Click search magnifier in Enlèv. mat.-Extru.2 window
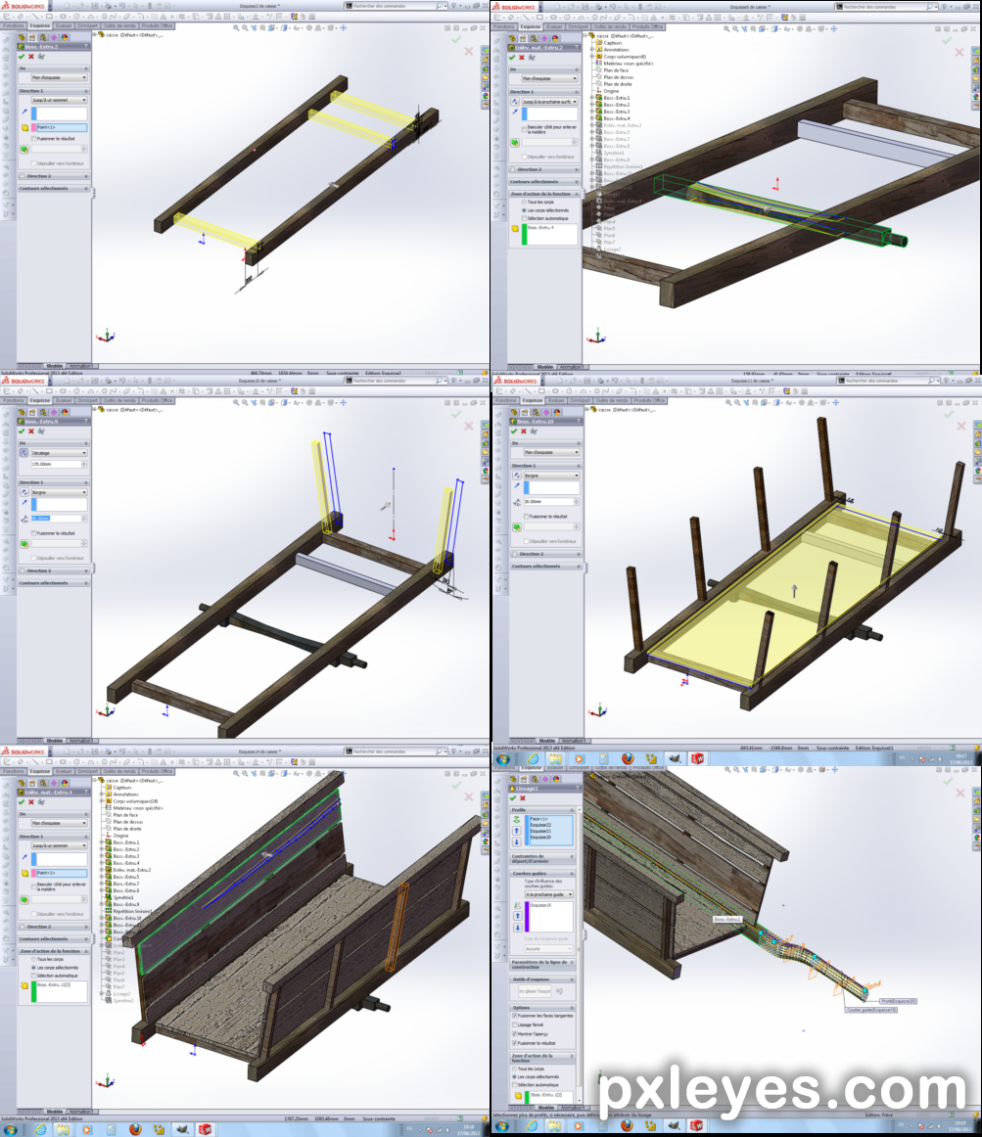Viewport: 982px width, 1137px height. (930, 7)
